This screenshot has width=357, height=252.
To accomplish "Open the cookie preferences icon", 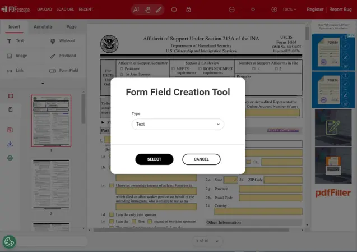I will [x=10, y=242].
